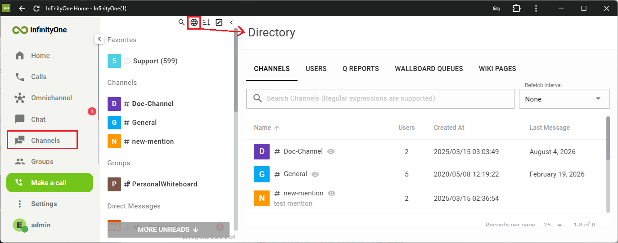Viewport: 618px width, 243px height.
Task: Click the directory table vertical scrollbar
Action: pos(608,138)
